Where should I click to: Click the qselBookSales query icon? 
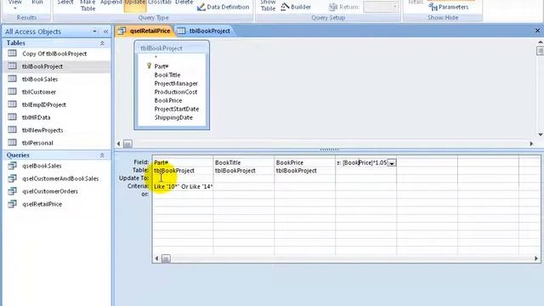click(12, 166)
